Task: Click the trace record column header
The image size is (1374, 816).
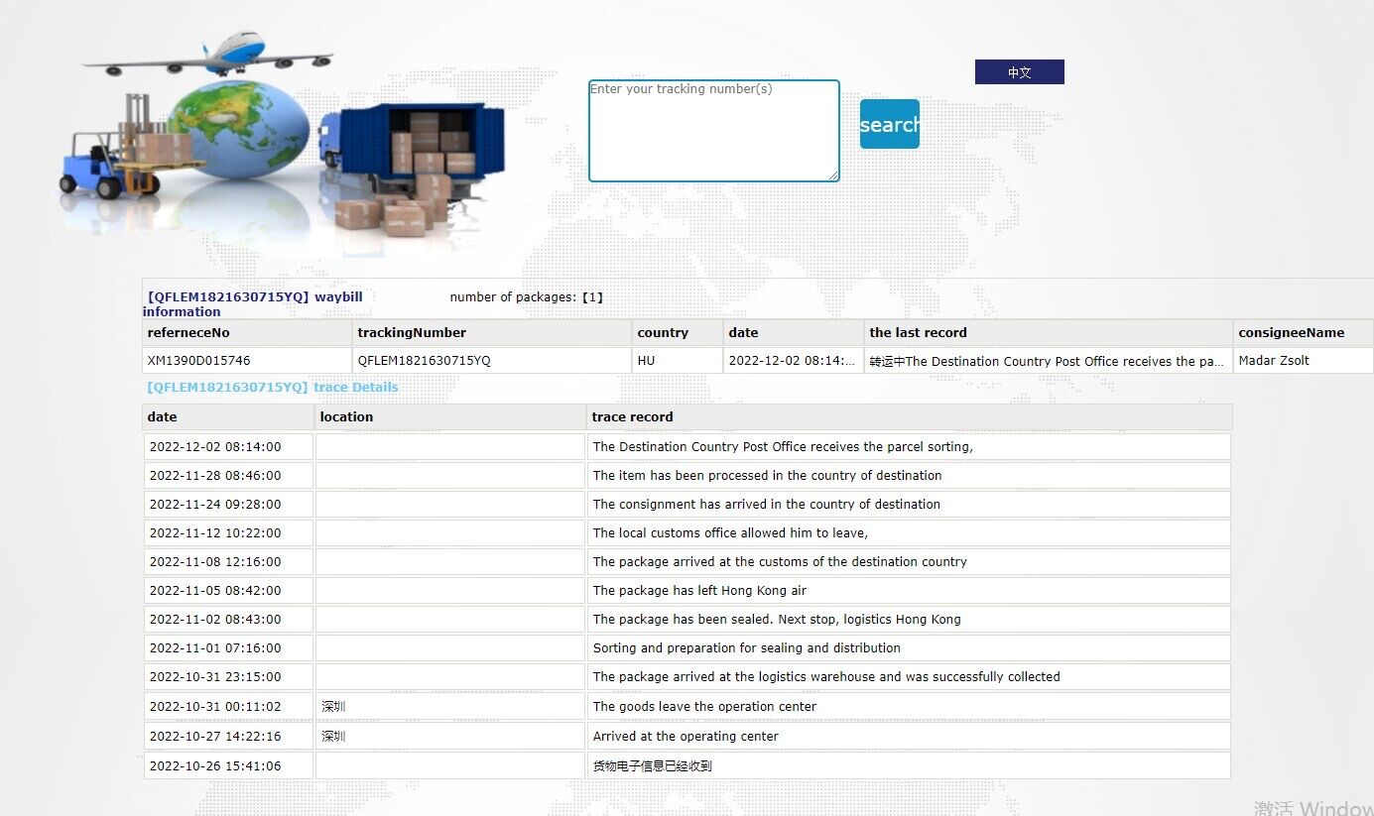Action: point(910,417)
